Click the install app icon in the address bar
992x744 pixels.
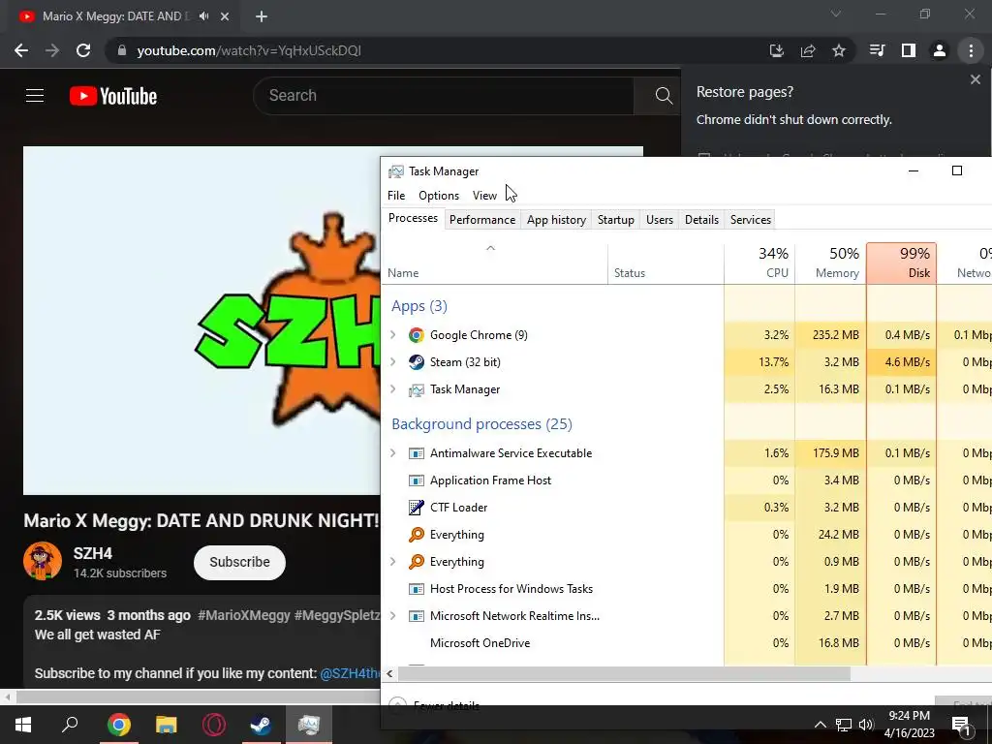tap(777, 50)
